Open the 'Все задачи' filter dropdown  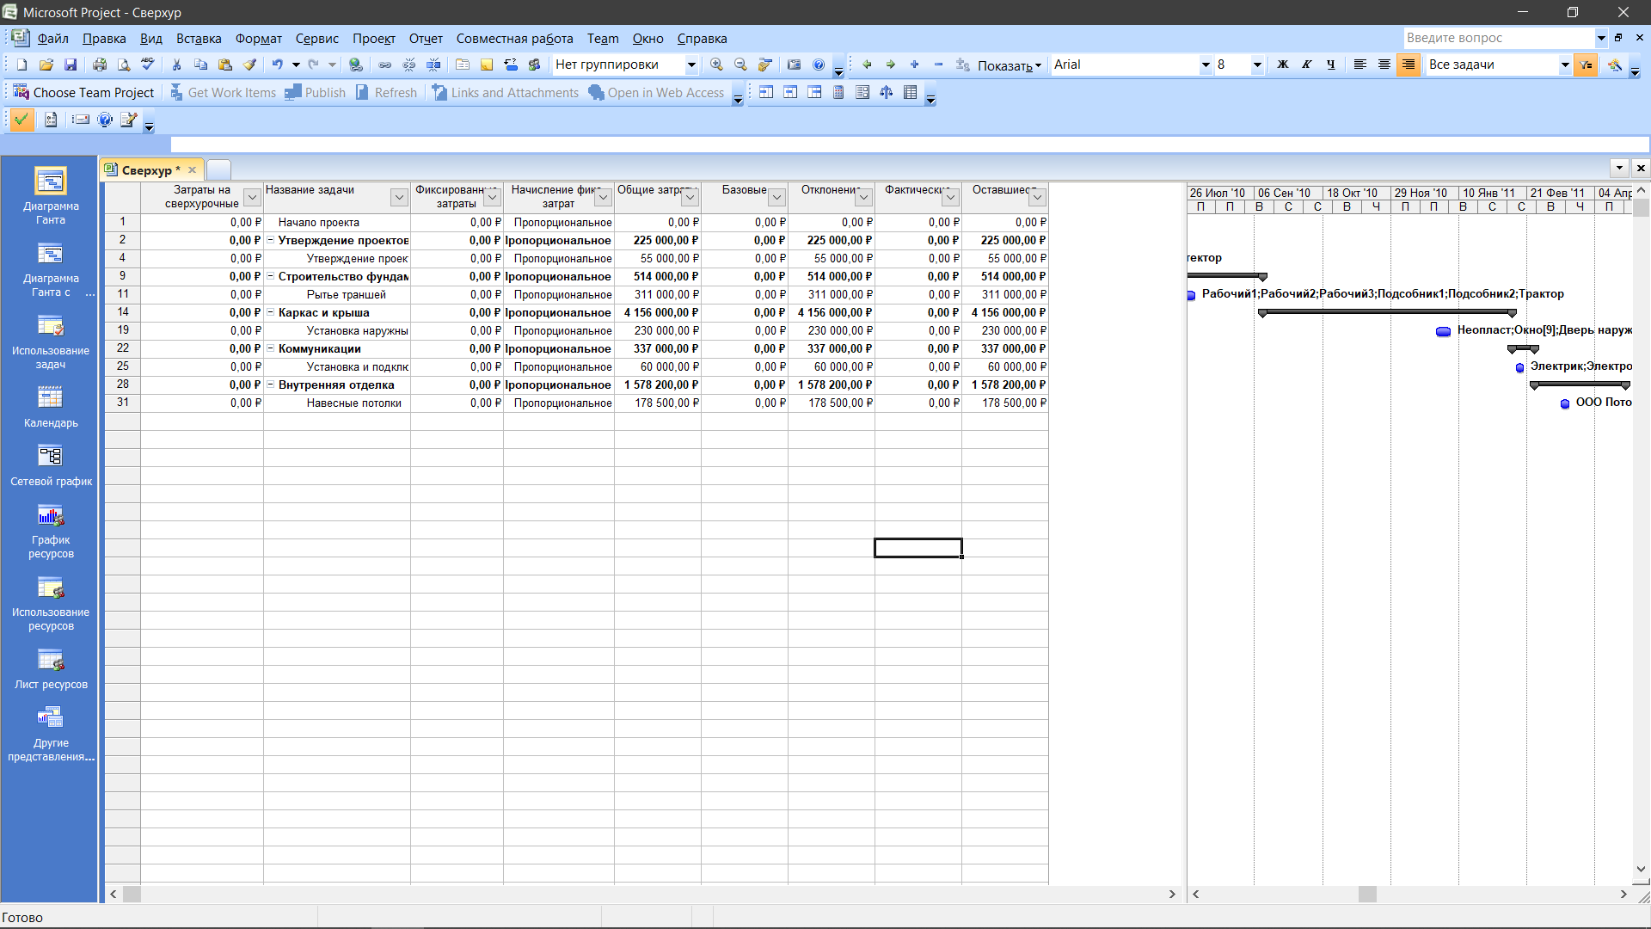click(x=1565, y=65)
